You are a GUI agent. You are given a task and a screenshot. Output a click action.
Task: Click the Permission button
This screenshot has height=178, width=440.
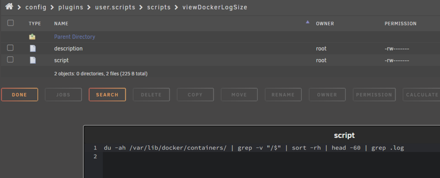[x=374, y=95]
